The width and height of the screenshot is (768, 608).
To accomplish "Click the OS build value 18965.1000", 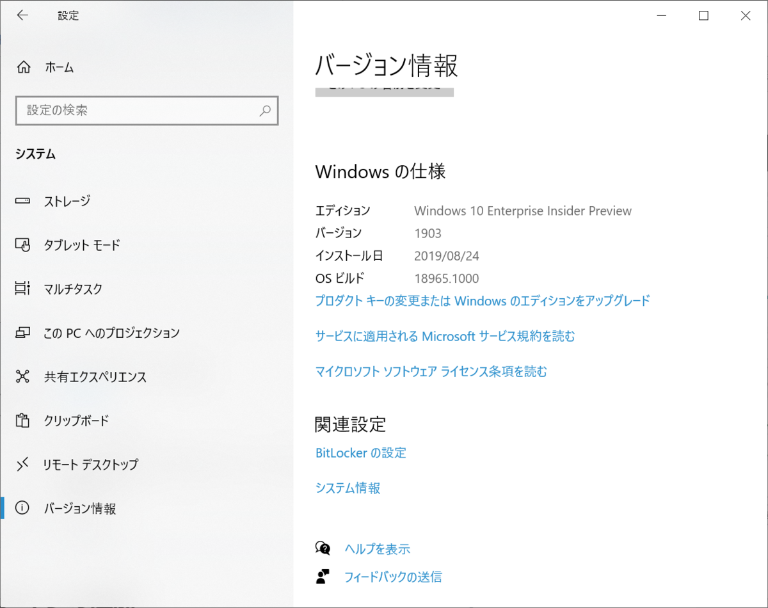I will tap(447, 278).
